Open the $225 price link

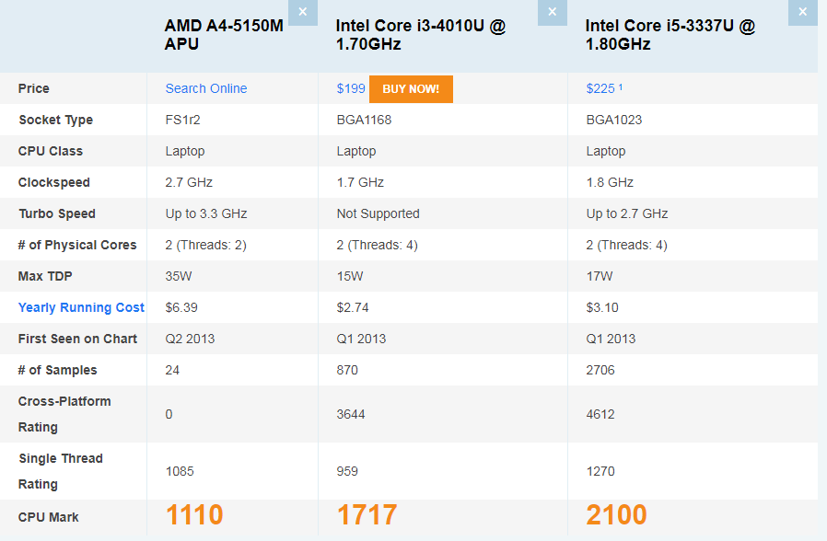tap(600, 88)
